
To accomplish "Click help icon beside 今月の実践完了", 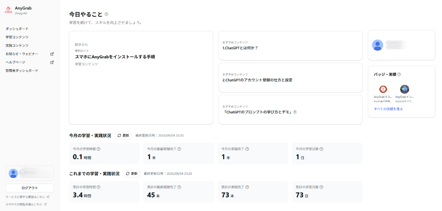I will coord(247,149).
